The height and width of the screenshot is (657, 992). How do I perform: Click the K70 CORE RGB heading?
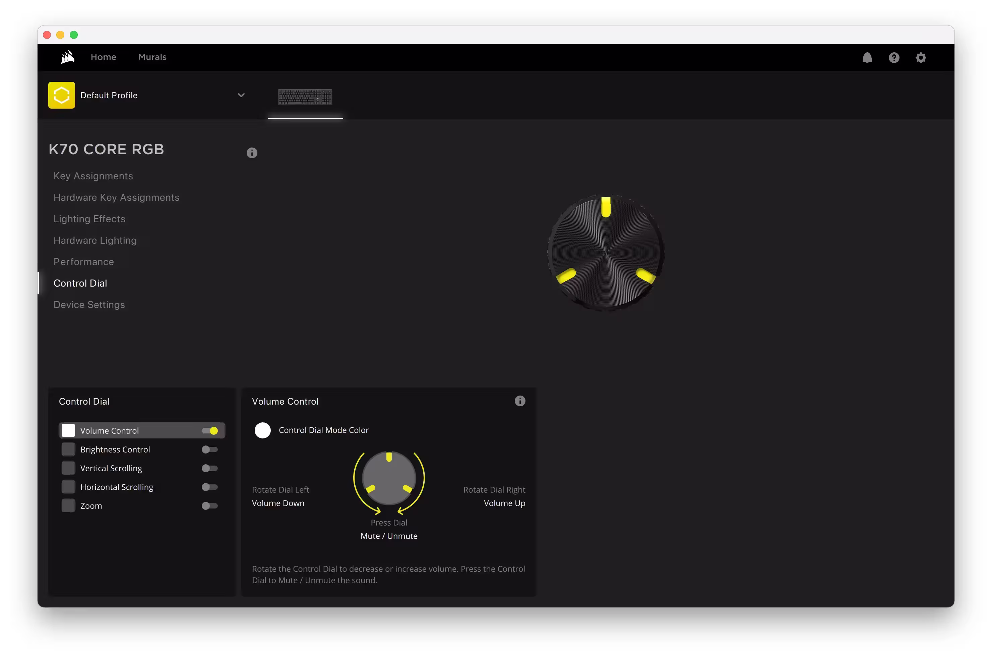pyautogui.click(x=107, y=149)
